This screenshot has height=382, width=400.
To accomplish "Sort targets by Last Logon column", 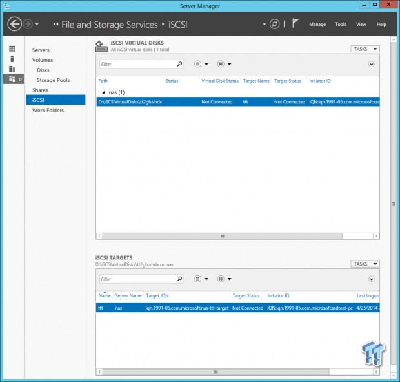I will [x=368, y=295].
